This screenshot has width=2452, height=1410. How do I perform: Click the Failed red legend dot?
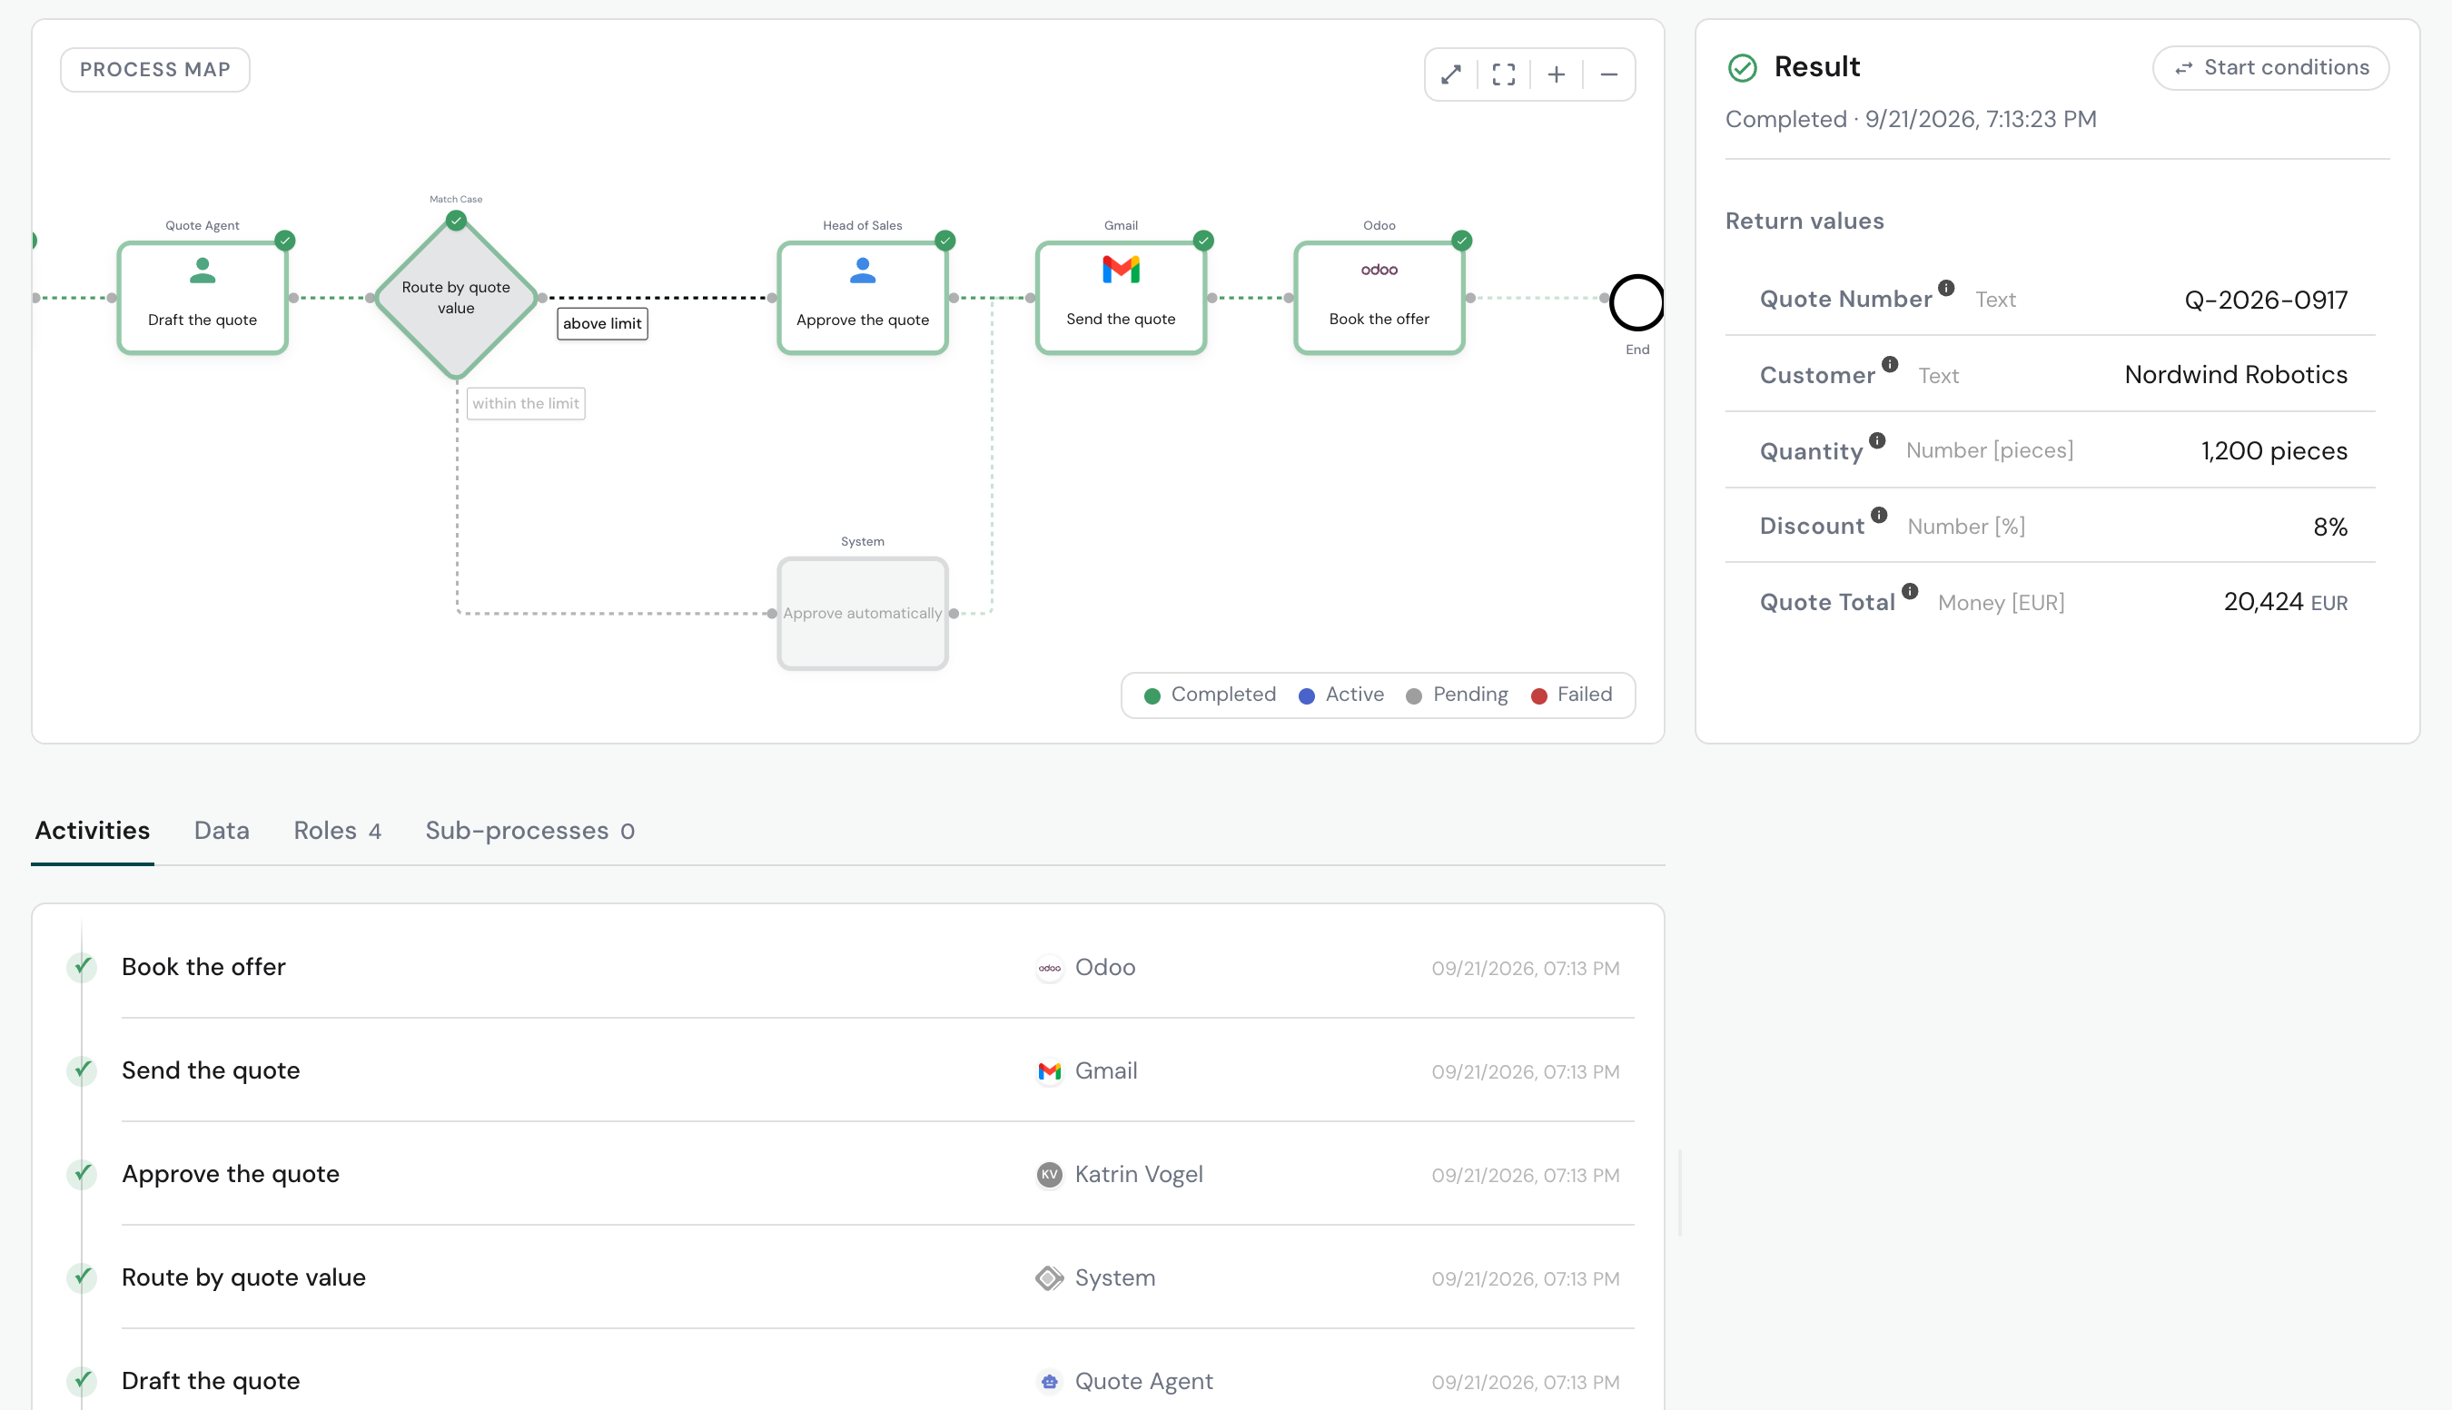pos(1538,696)
